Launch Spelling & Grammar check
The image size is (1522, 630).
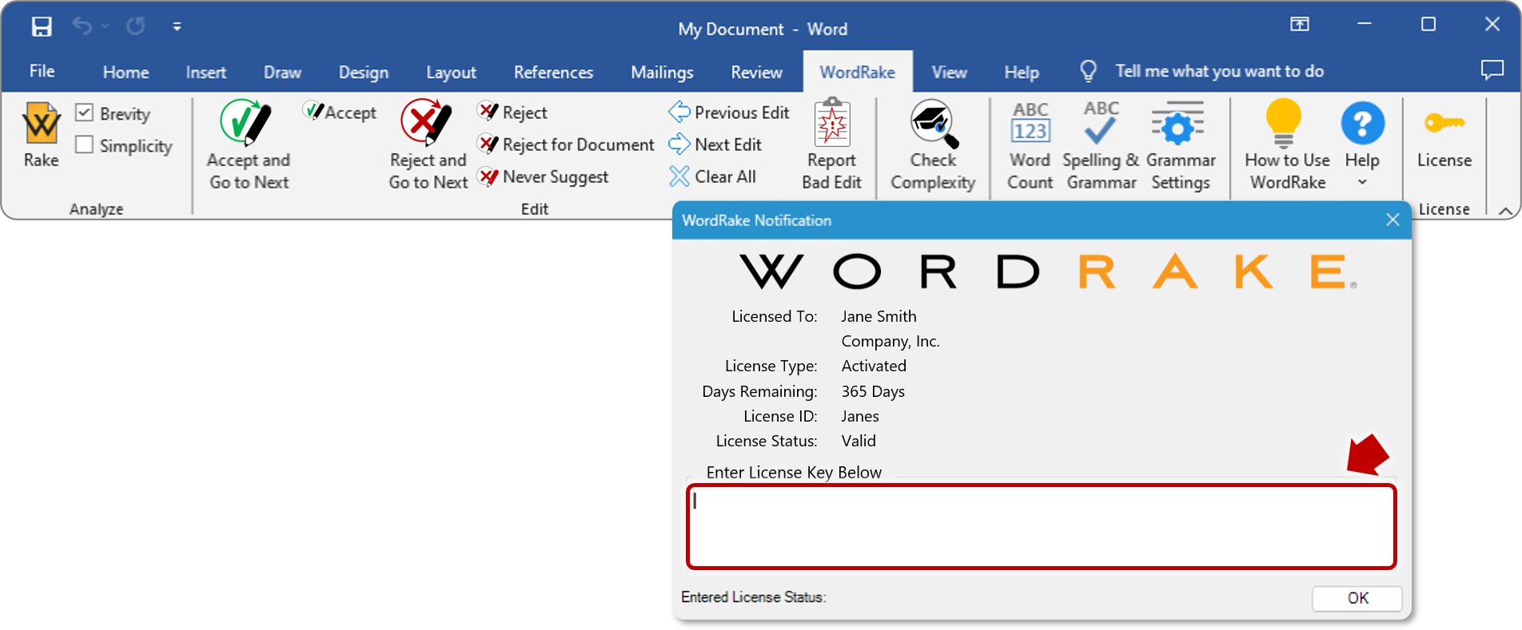[1101, 145]
